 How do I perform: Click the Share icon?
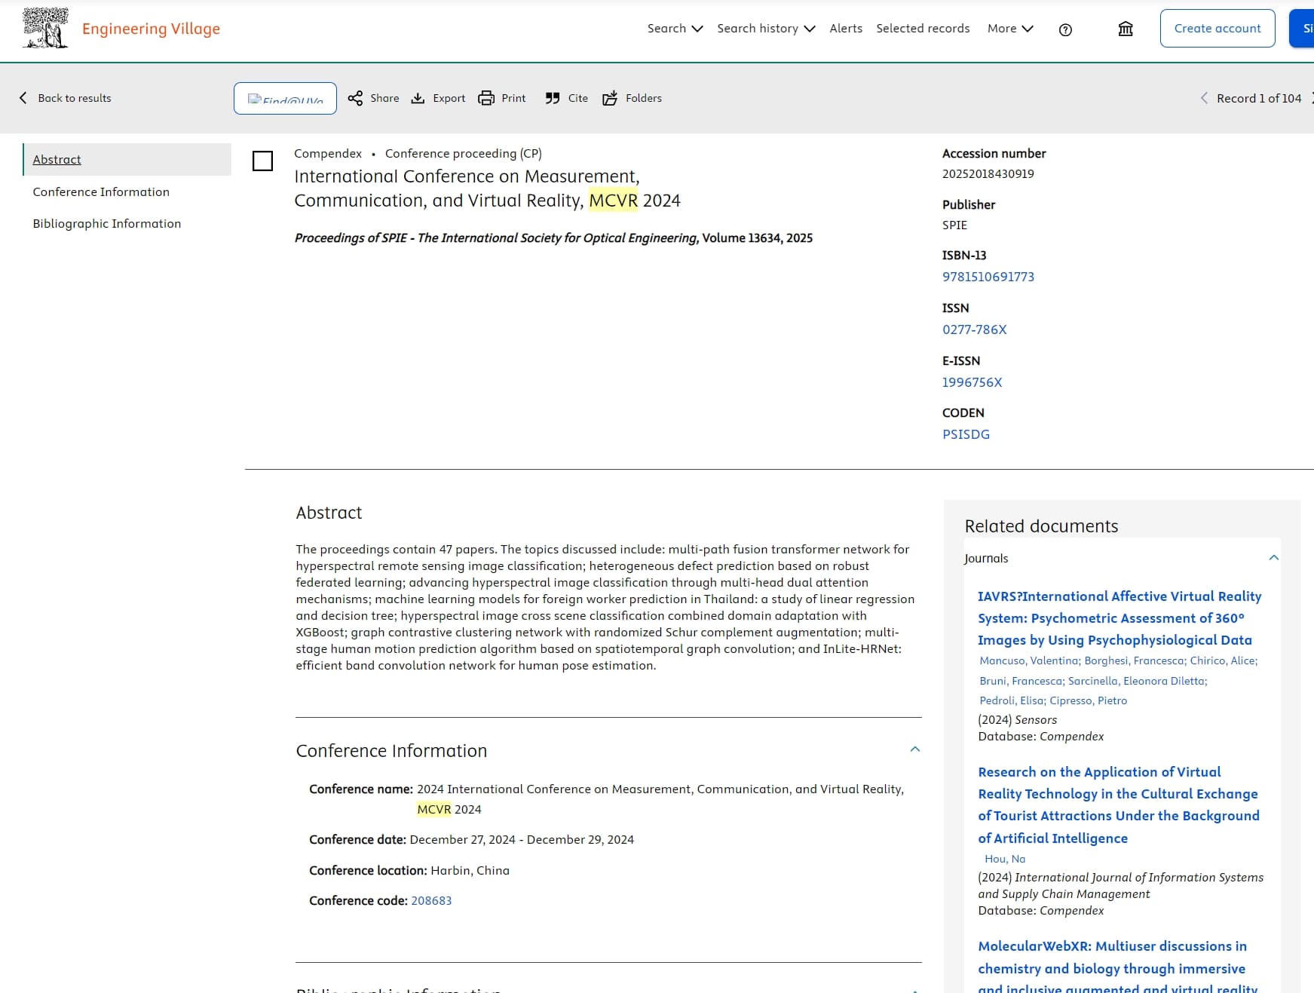(x=355, y=98)
